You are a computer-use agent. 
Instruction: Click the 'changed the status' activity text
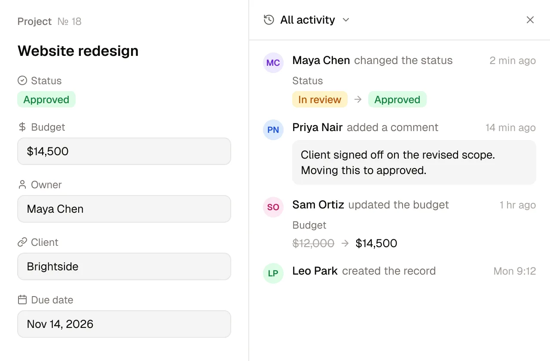point(403,60)
